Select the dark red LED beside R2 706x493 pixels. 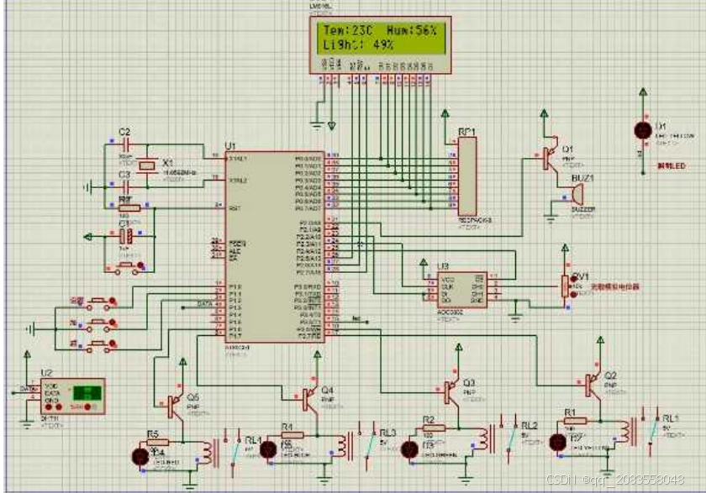[x=409, y=450]
